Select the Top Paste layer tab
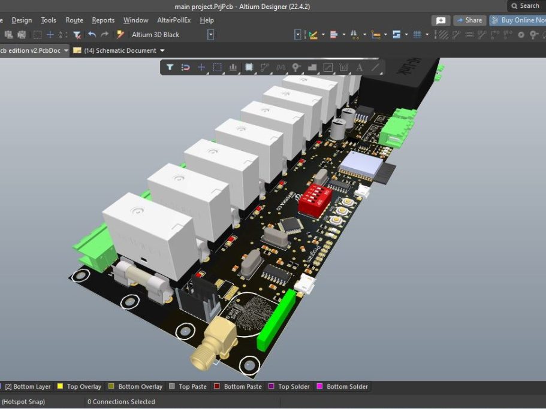Viewport: 546px width, 409px height. (188, 386)
